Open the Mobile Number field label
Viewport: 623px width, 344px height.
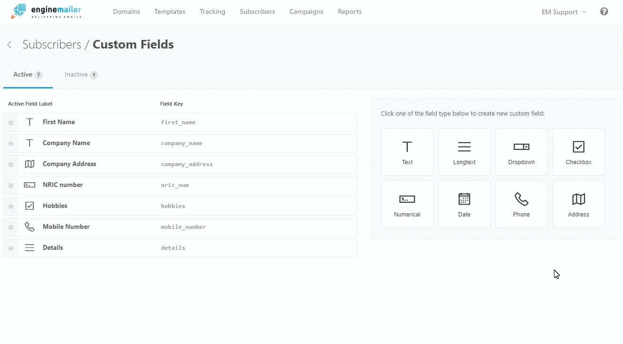(66, 227)
